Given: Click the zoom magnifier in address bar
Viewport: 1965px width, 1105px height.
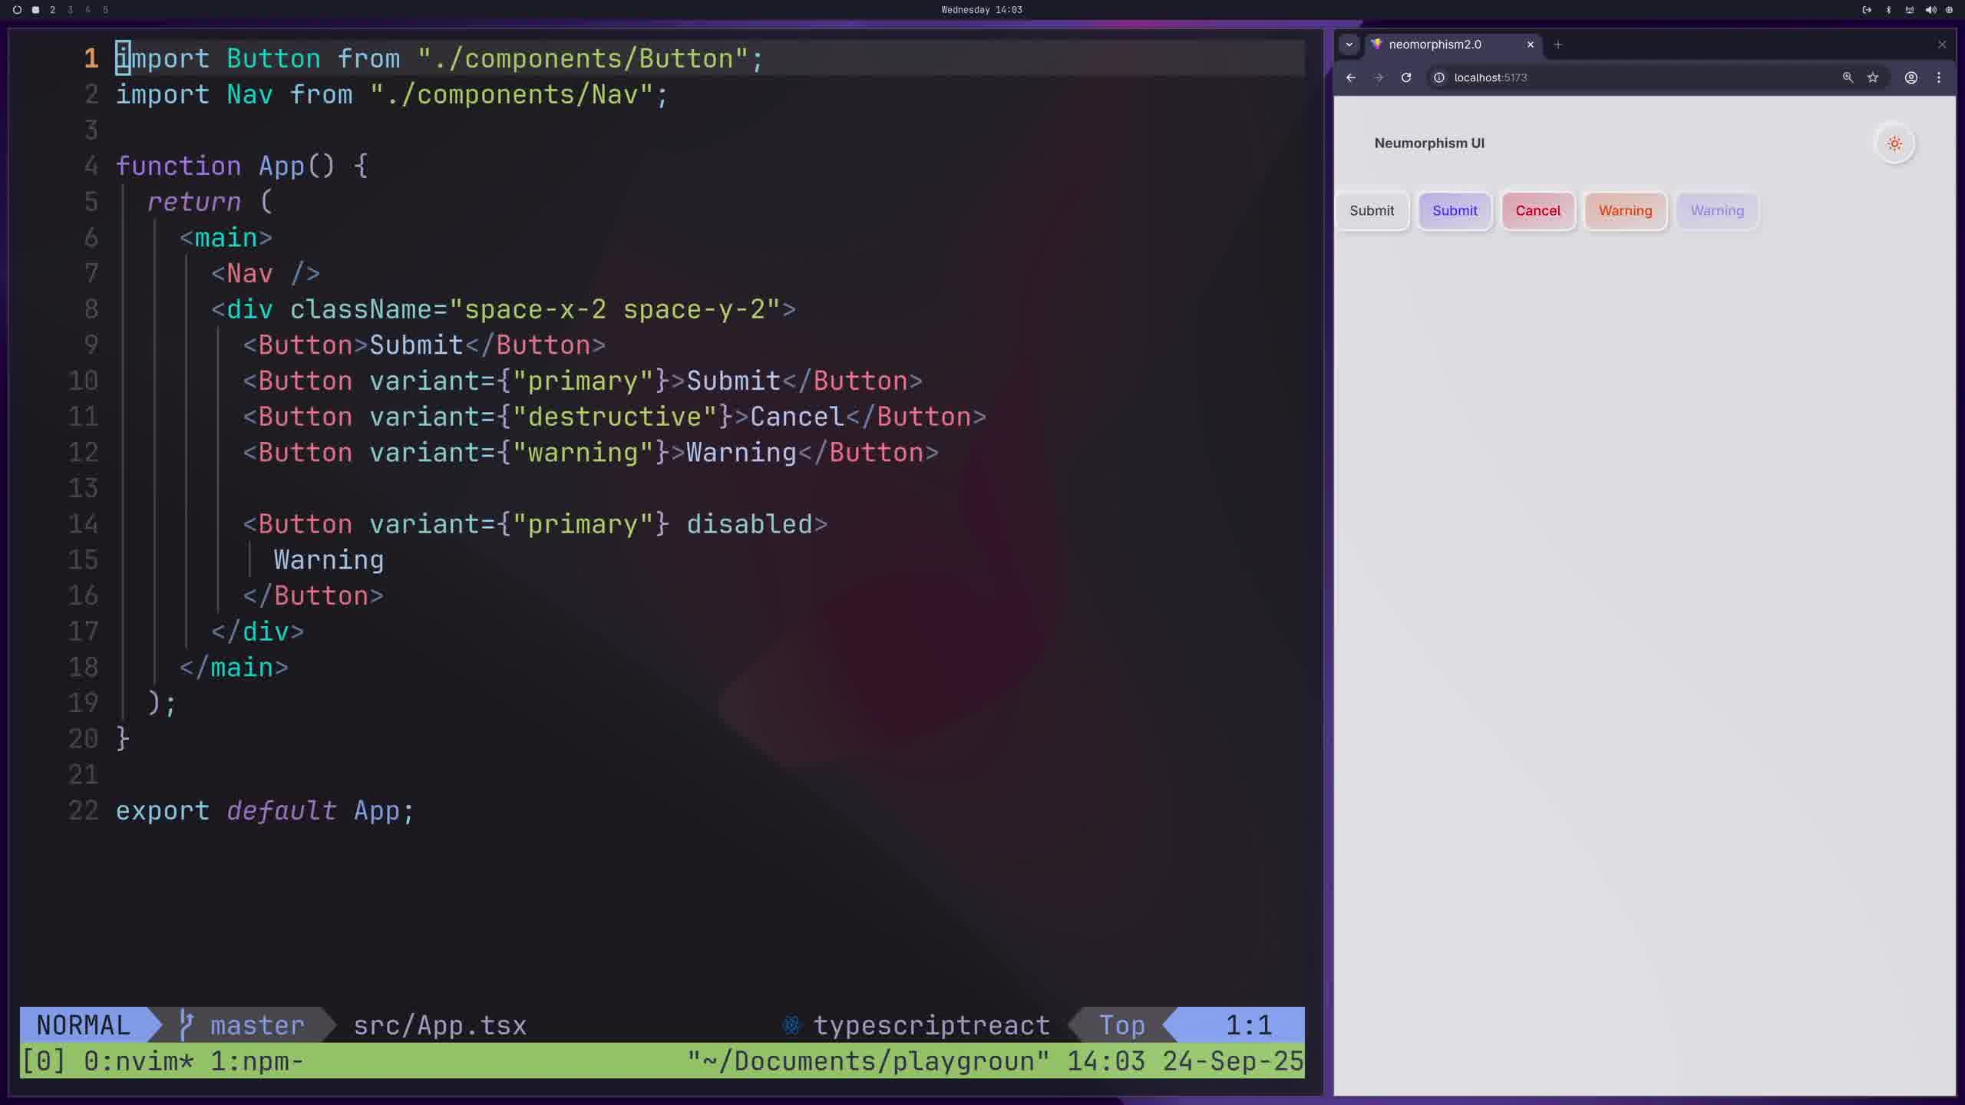Looking at the screenshot, I should point(1848,78).
